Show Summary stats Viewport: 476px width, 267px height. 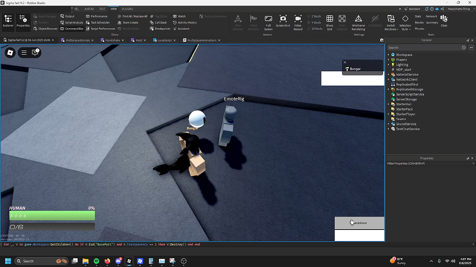coord(432,22)
